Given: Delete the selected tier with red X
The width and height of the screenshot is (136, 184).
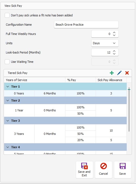Looking at the screenshot, I should (x=127, y=73).
